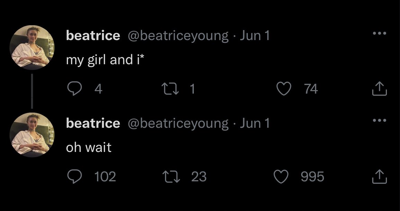The height and width of the screenshot is (211, 400).
Task: Click @beatriceyoung handle on second tweet
Action: [178, 123]
